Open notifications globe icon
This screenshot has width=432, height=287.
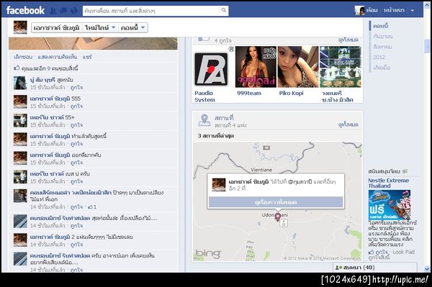coord(74,11)
